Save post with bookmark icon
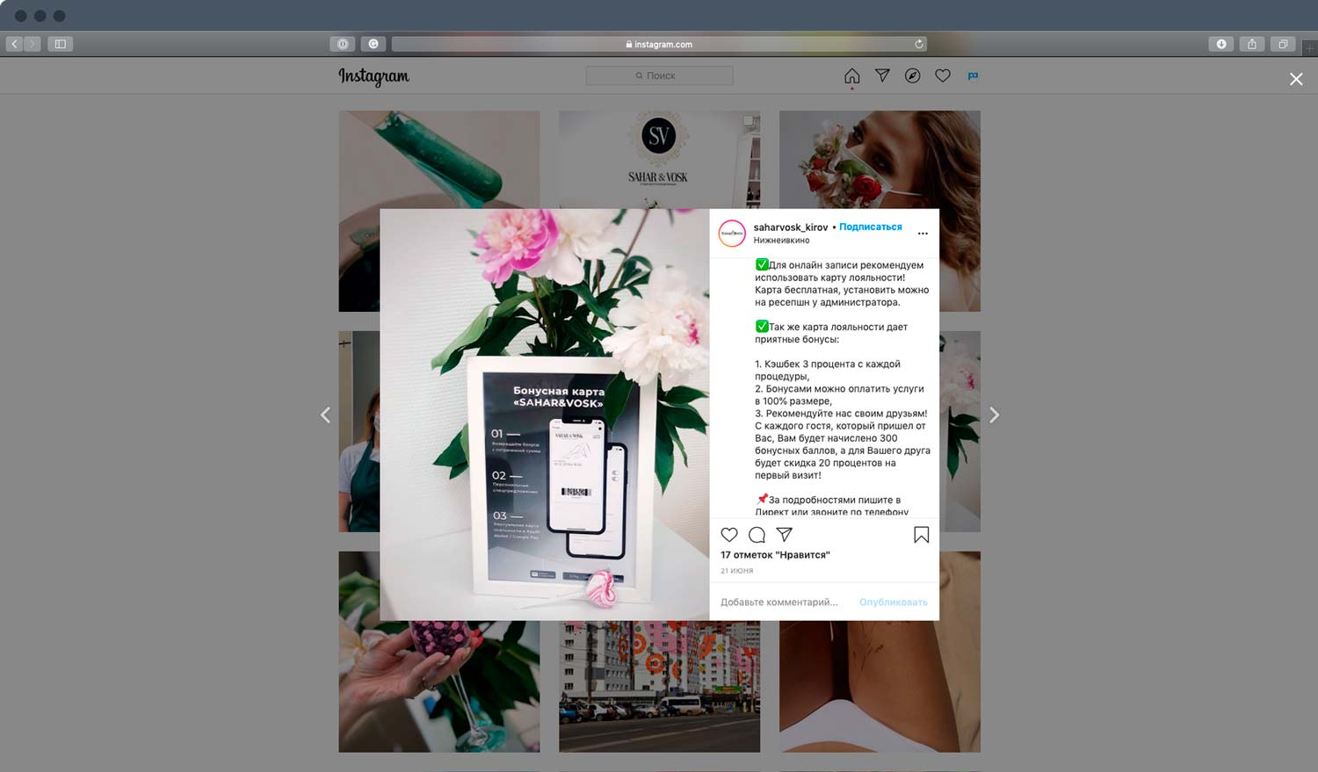 click(x=921, y=534)
